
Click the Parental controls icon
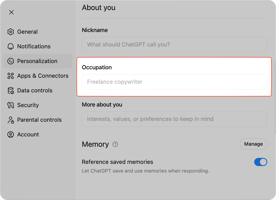(x=11, y=120)
